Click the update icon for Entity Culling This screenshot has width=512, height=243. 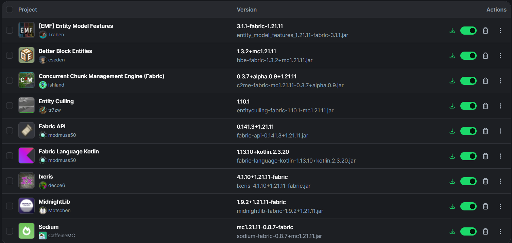(x=452, y=106)
